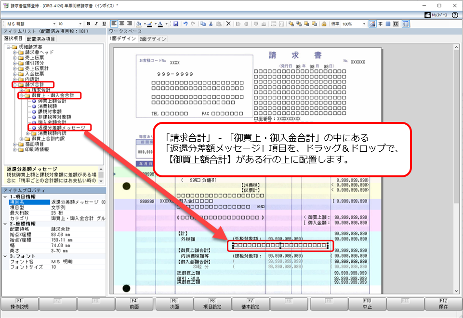
Task: Click the font color A icon
Action: [160, 24]
